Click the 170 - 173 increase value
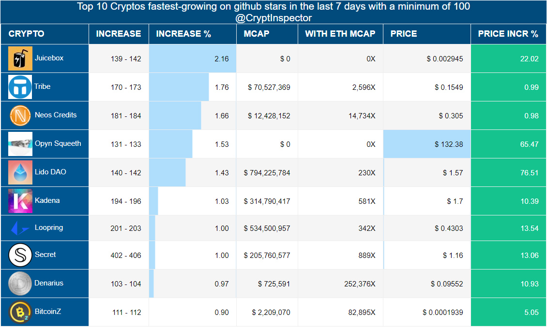This screenshot has height=327, width=547. (x=125, y=87)
